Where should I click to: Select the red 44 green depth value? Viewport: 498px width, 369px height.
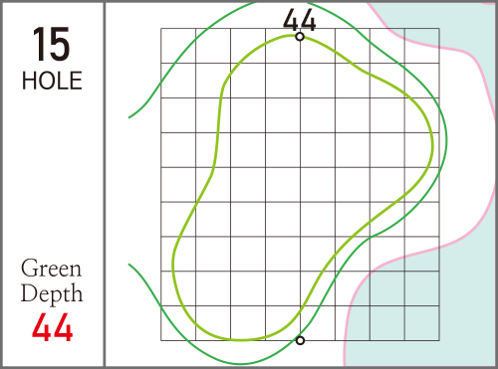(x=53, y=327)
